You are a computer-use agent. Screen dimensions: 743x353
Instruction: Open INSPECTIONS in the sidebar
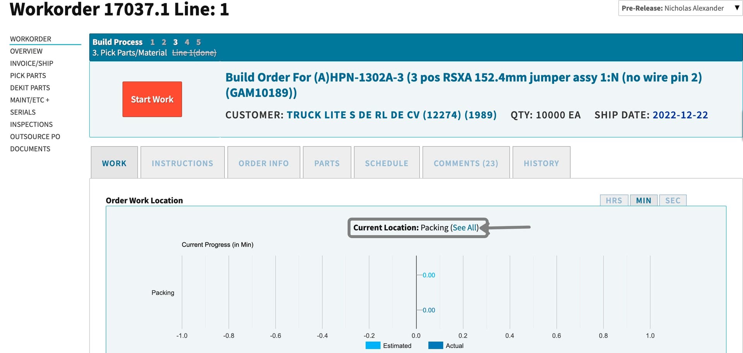tap(31, 124)
